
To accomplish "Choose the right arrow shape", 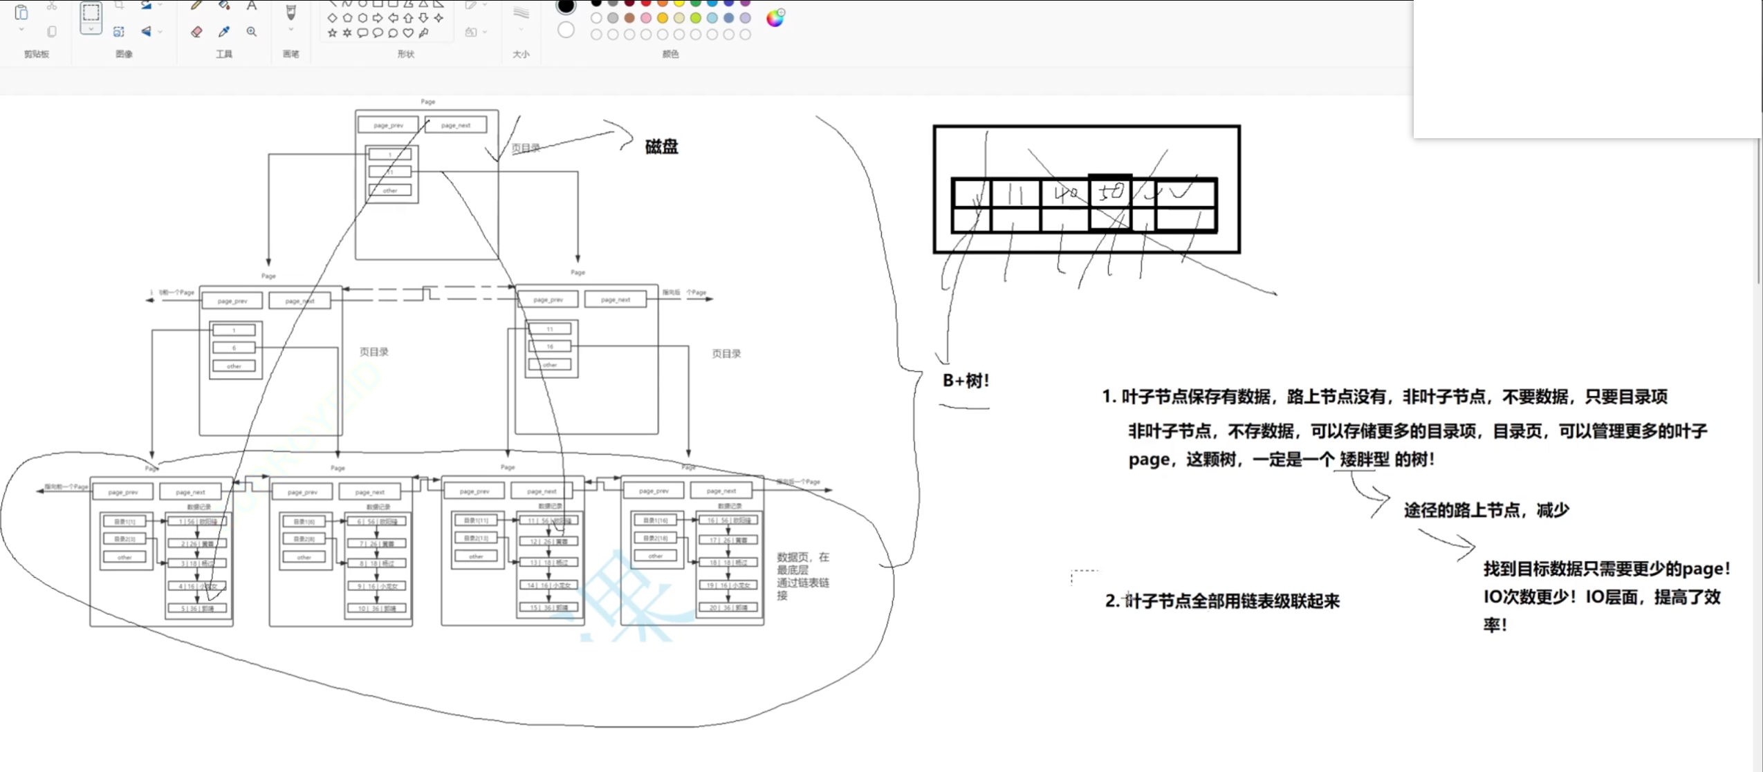I will (378, 18).
